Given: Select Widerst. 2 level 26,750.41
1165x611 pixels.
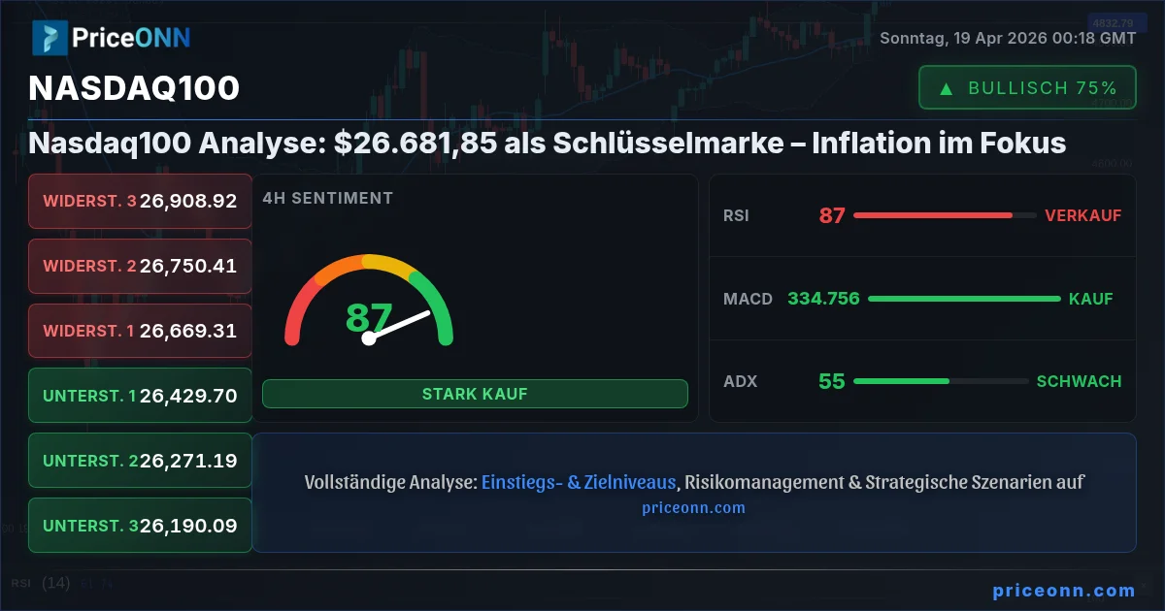Looking at the screenshot, I should pos(140,266).
